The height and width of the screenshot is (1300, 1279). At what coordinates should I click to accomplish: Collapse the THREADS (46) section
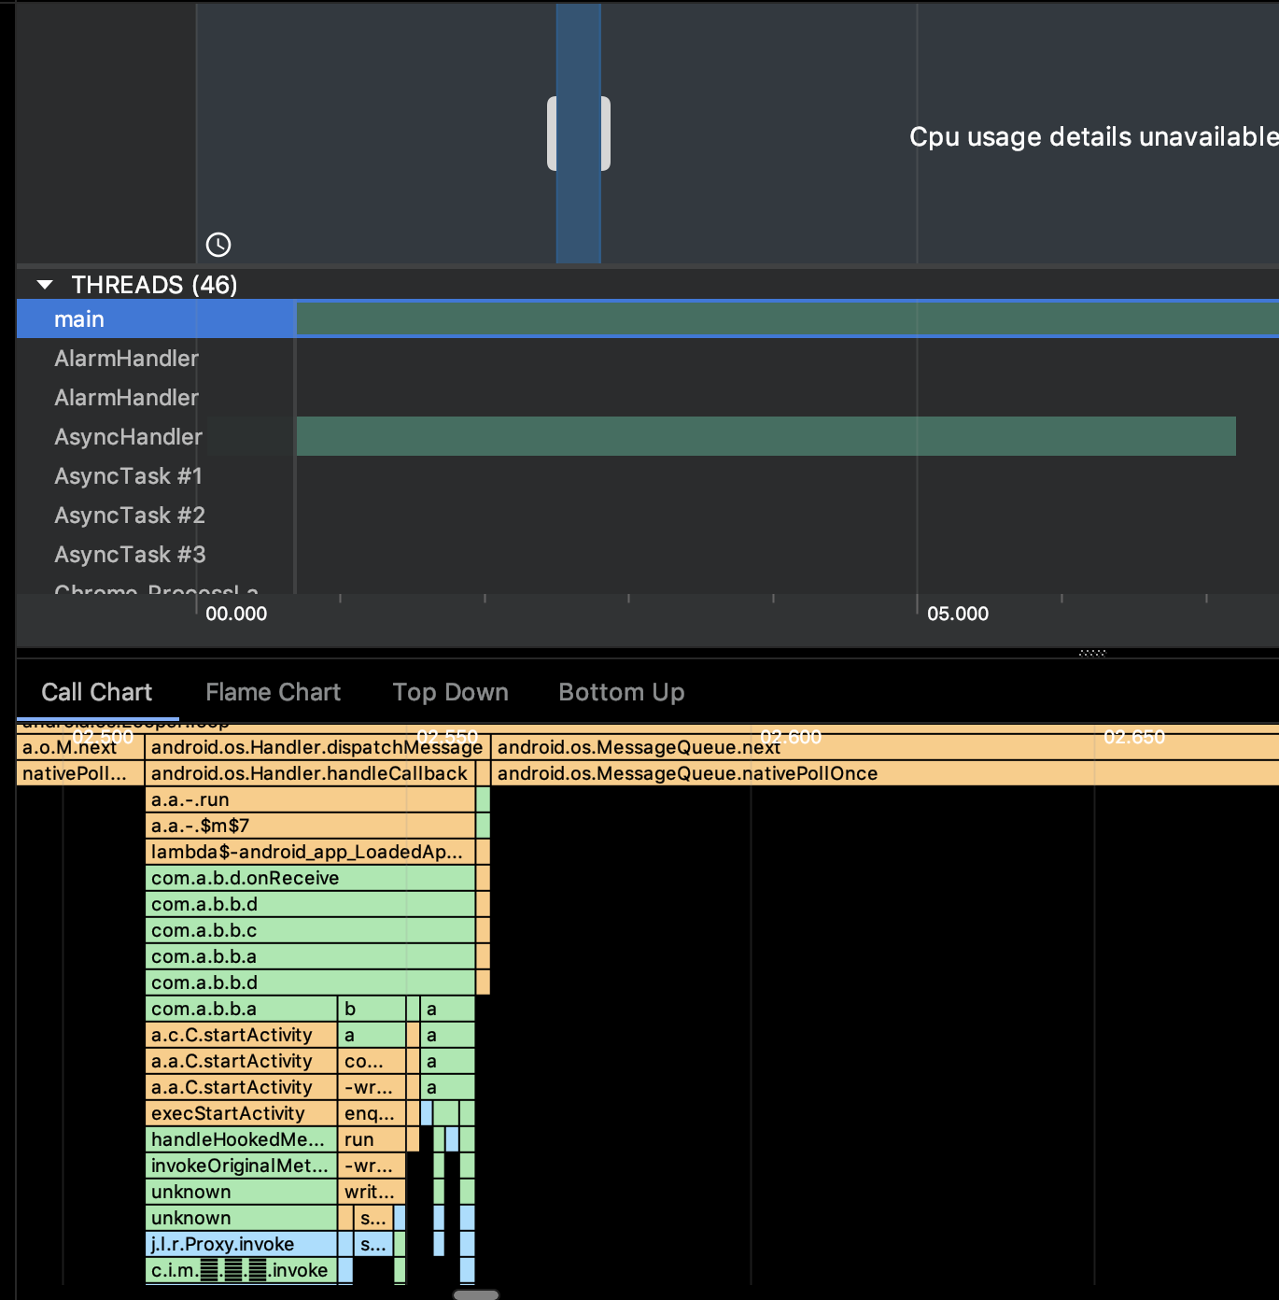[45, 285]
